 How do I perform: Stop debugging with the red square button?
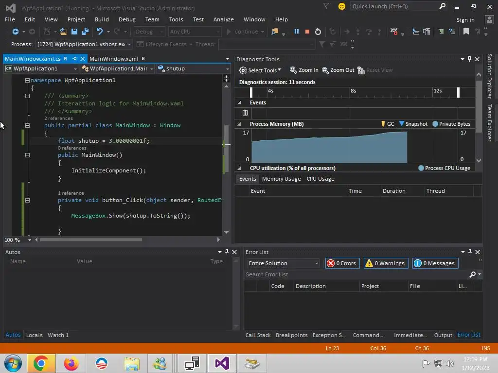tap(307, 32)
